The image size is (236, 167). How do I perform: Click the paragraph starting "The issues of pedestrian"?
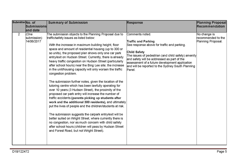pyautogui.click(x=161, y=62)
